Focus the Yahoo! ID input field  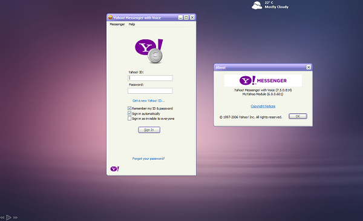coord(150,78)
